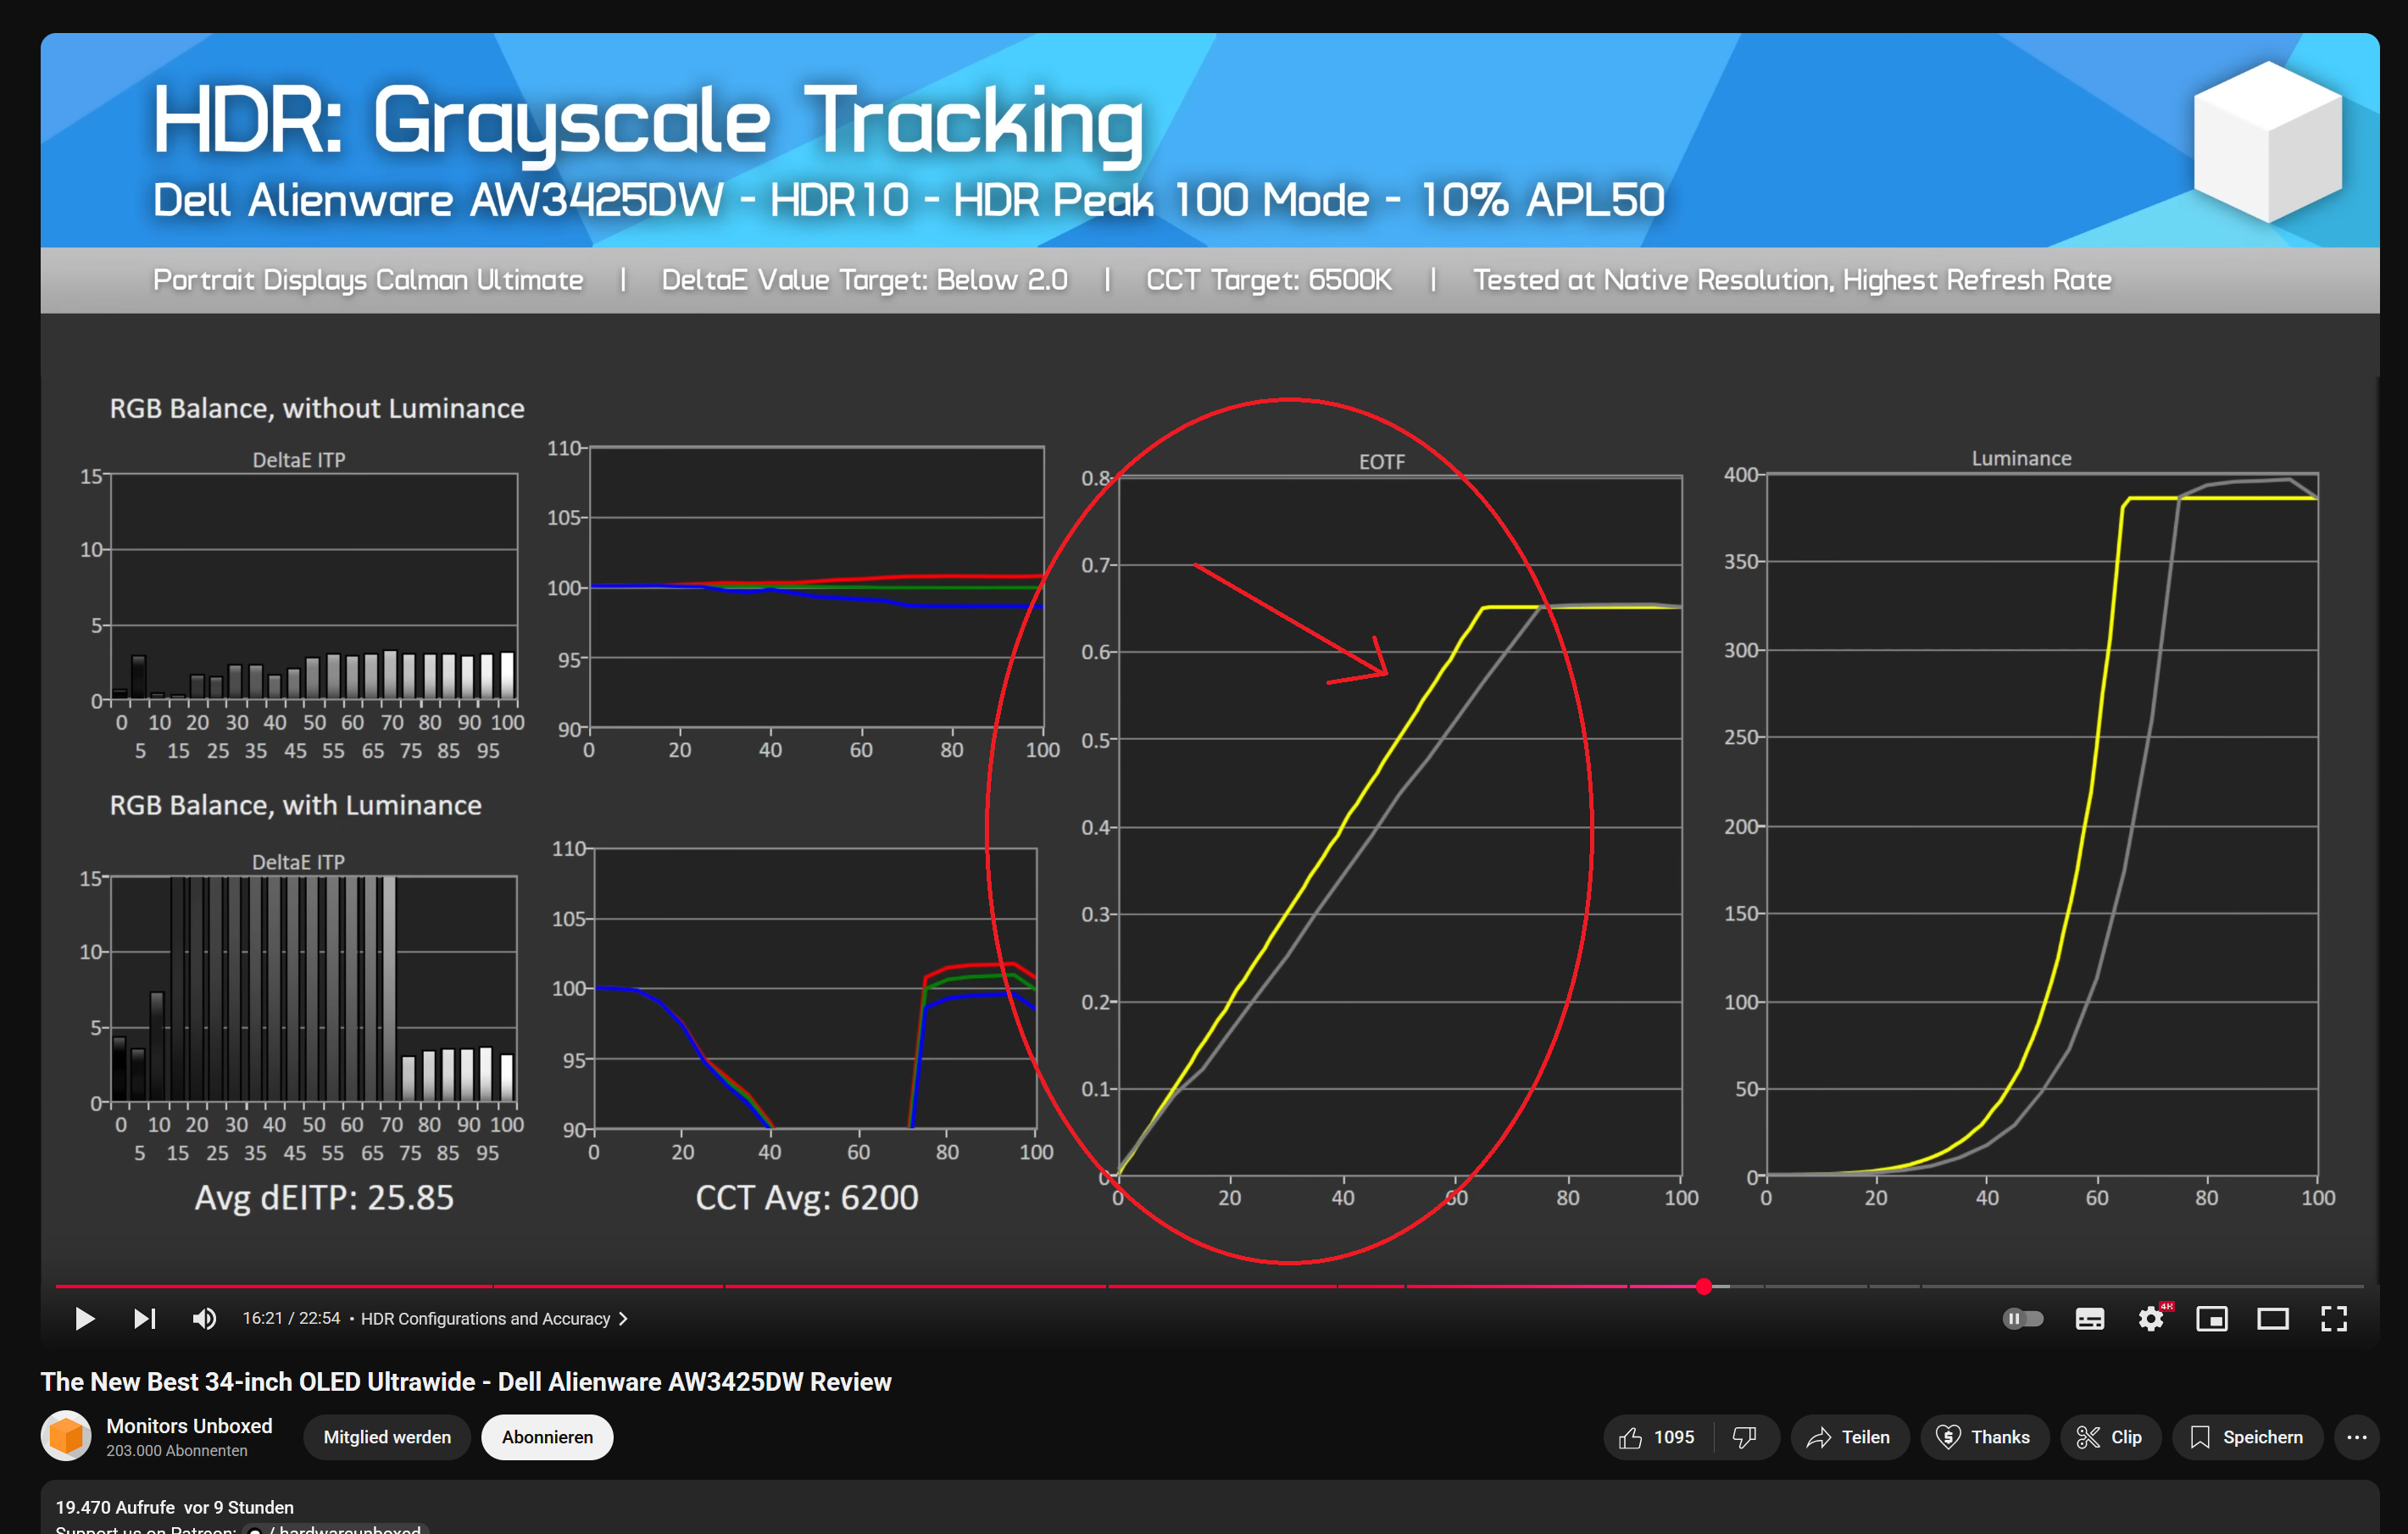Subscribe via Abonnieren button
Screen dimensions: 2408x1534
pyautogui.click(x=547, y=1437)
